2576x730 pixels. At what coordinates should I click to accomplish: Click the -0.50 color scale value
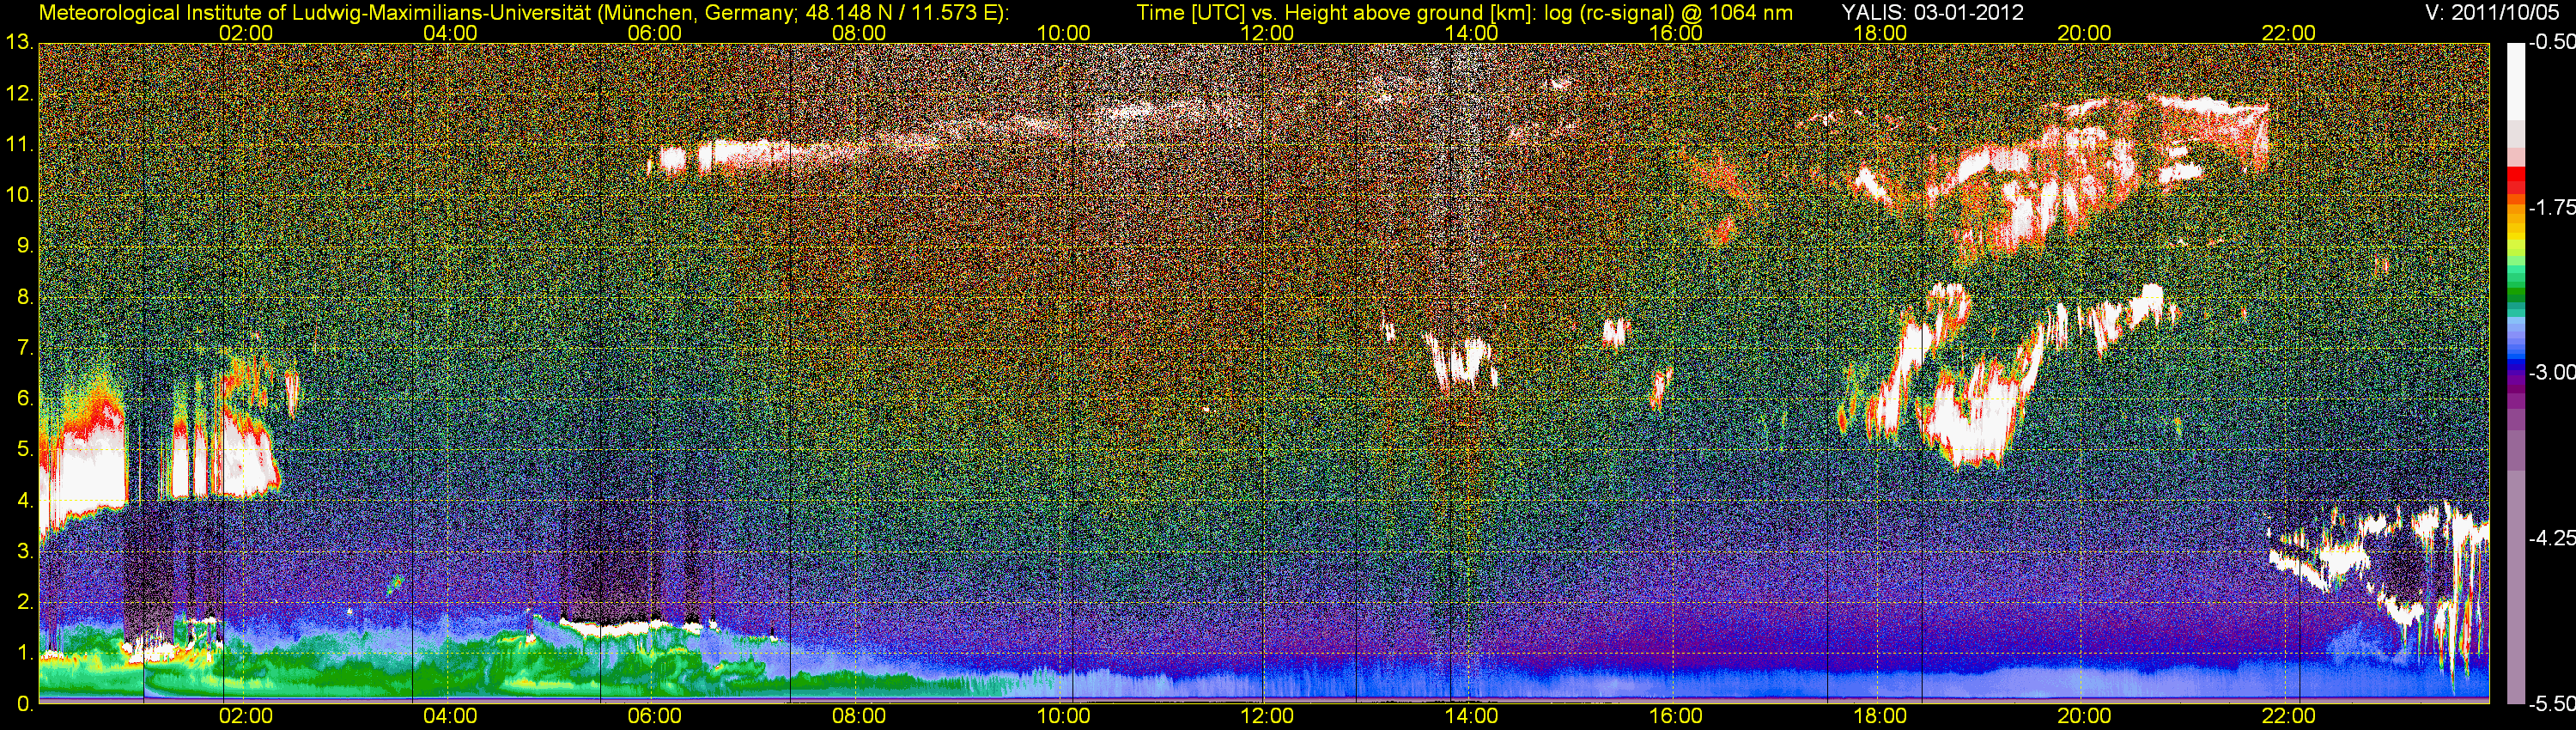[x=2551, y=43]
